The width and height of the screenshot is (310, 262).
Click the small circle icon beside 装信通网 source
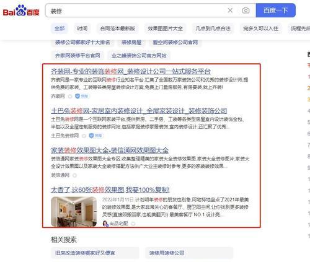(x=74, y=175)
